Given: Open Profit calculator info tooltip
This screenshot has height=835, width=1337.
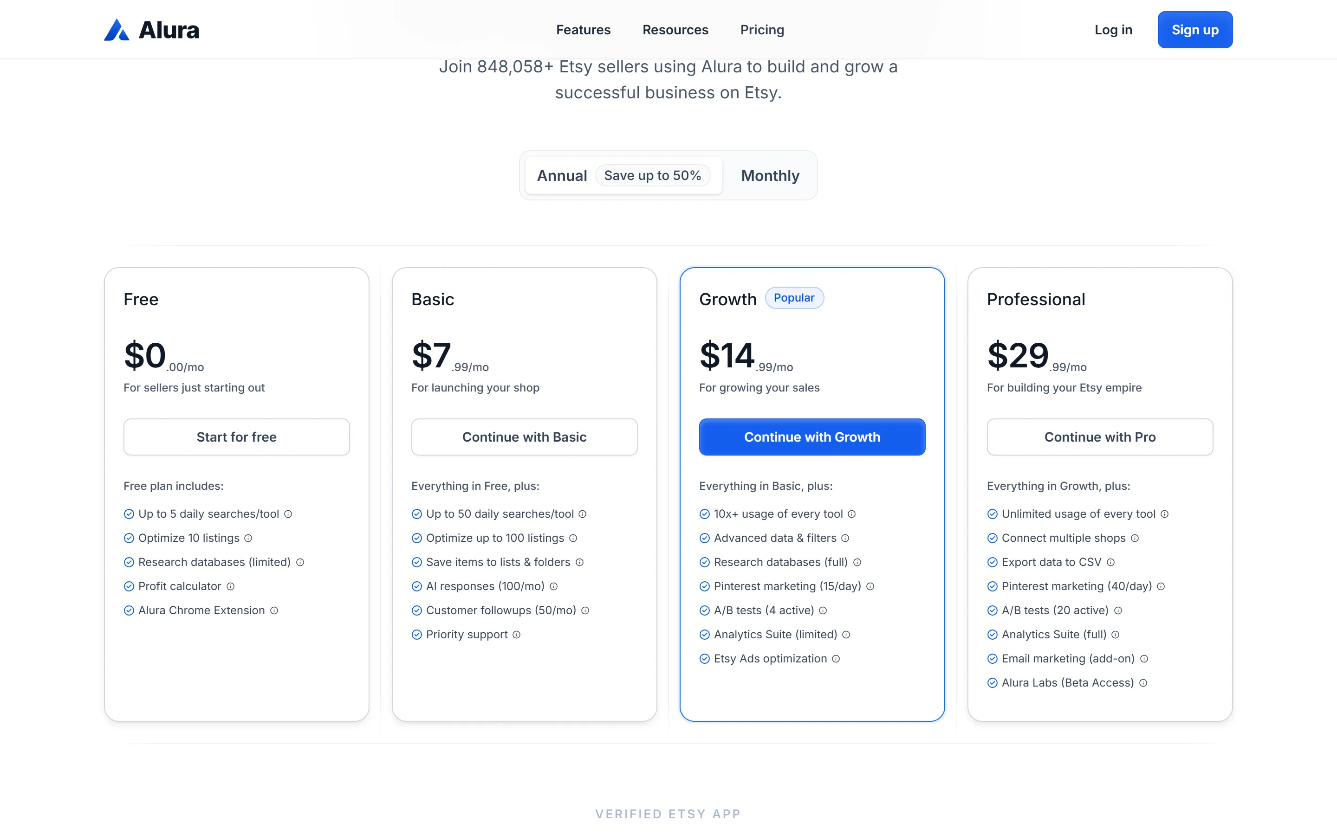Looking at the screenshot, I should point(231,586).
